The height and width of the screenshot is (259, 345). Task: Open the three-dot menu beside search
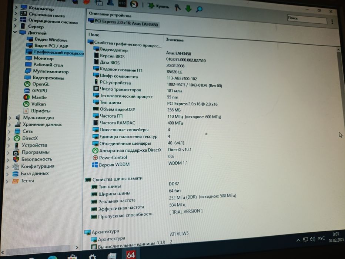[x=332, y=21]
